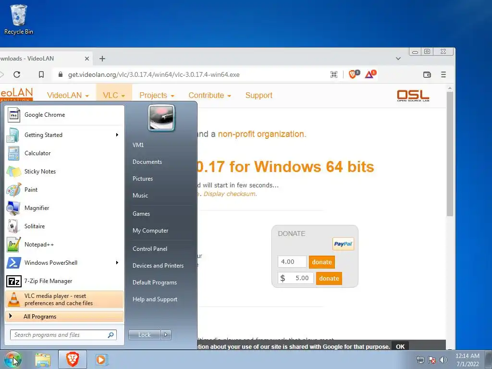Screen dimensions: 492x369
Task: Open Brave Shields lion icon
Action: point(354,74)
